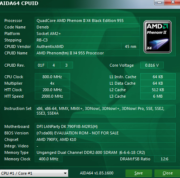The width and height of the screenshot is (180, 178).
Task: Click the AMD Phenom II X4 logo
Action: [x=158, y=37]
